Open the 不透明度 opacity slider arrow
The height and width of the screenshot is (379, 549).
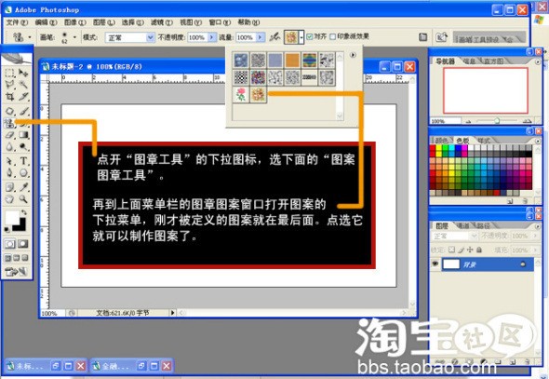point(212,37)
